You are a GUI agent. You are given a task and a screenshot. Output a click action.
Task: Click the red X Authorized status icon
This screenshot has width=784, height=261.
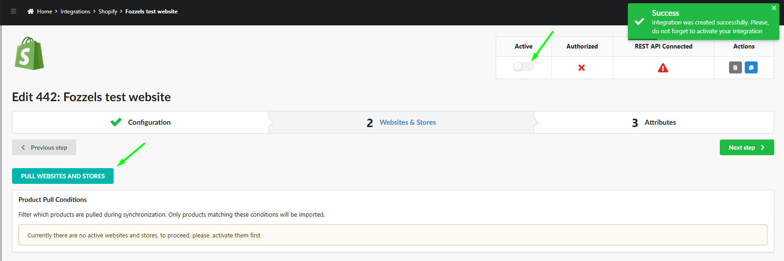582,68
